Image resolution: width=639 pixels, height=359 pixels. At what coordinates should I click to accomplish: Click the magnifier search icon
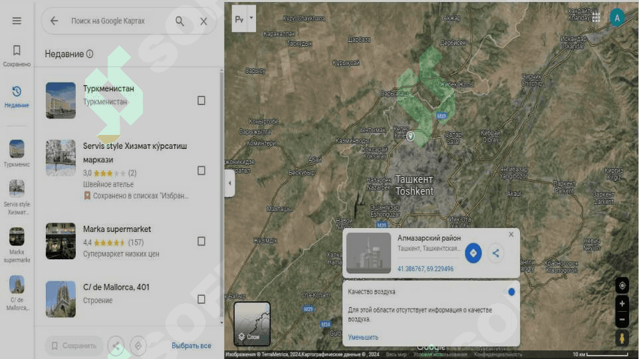point(180,21)
